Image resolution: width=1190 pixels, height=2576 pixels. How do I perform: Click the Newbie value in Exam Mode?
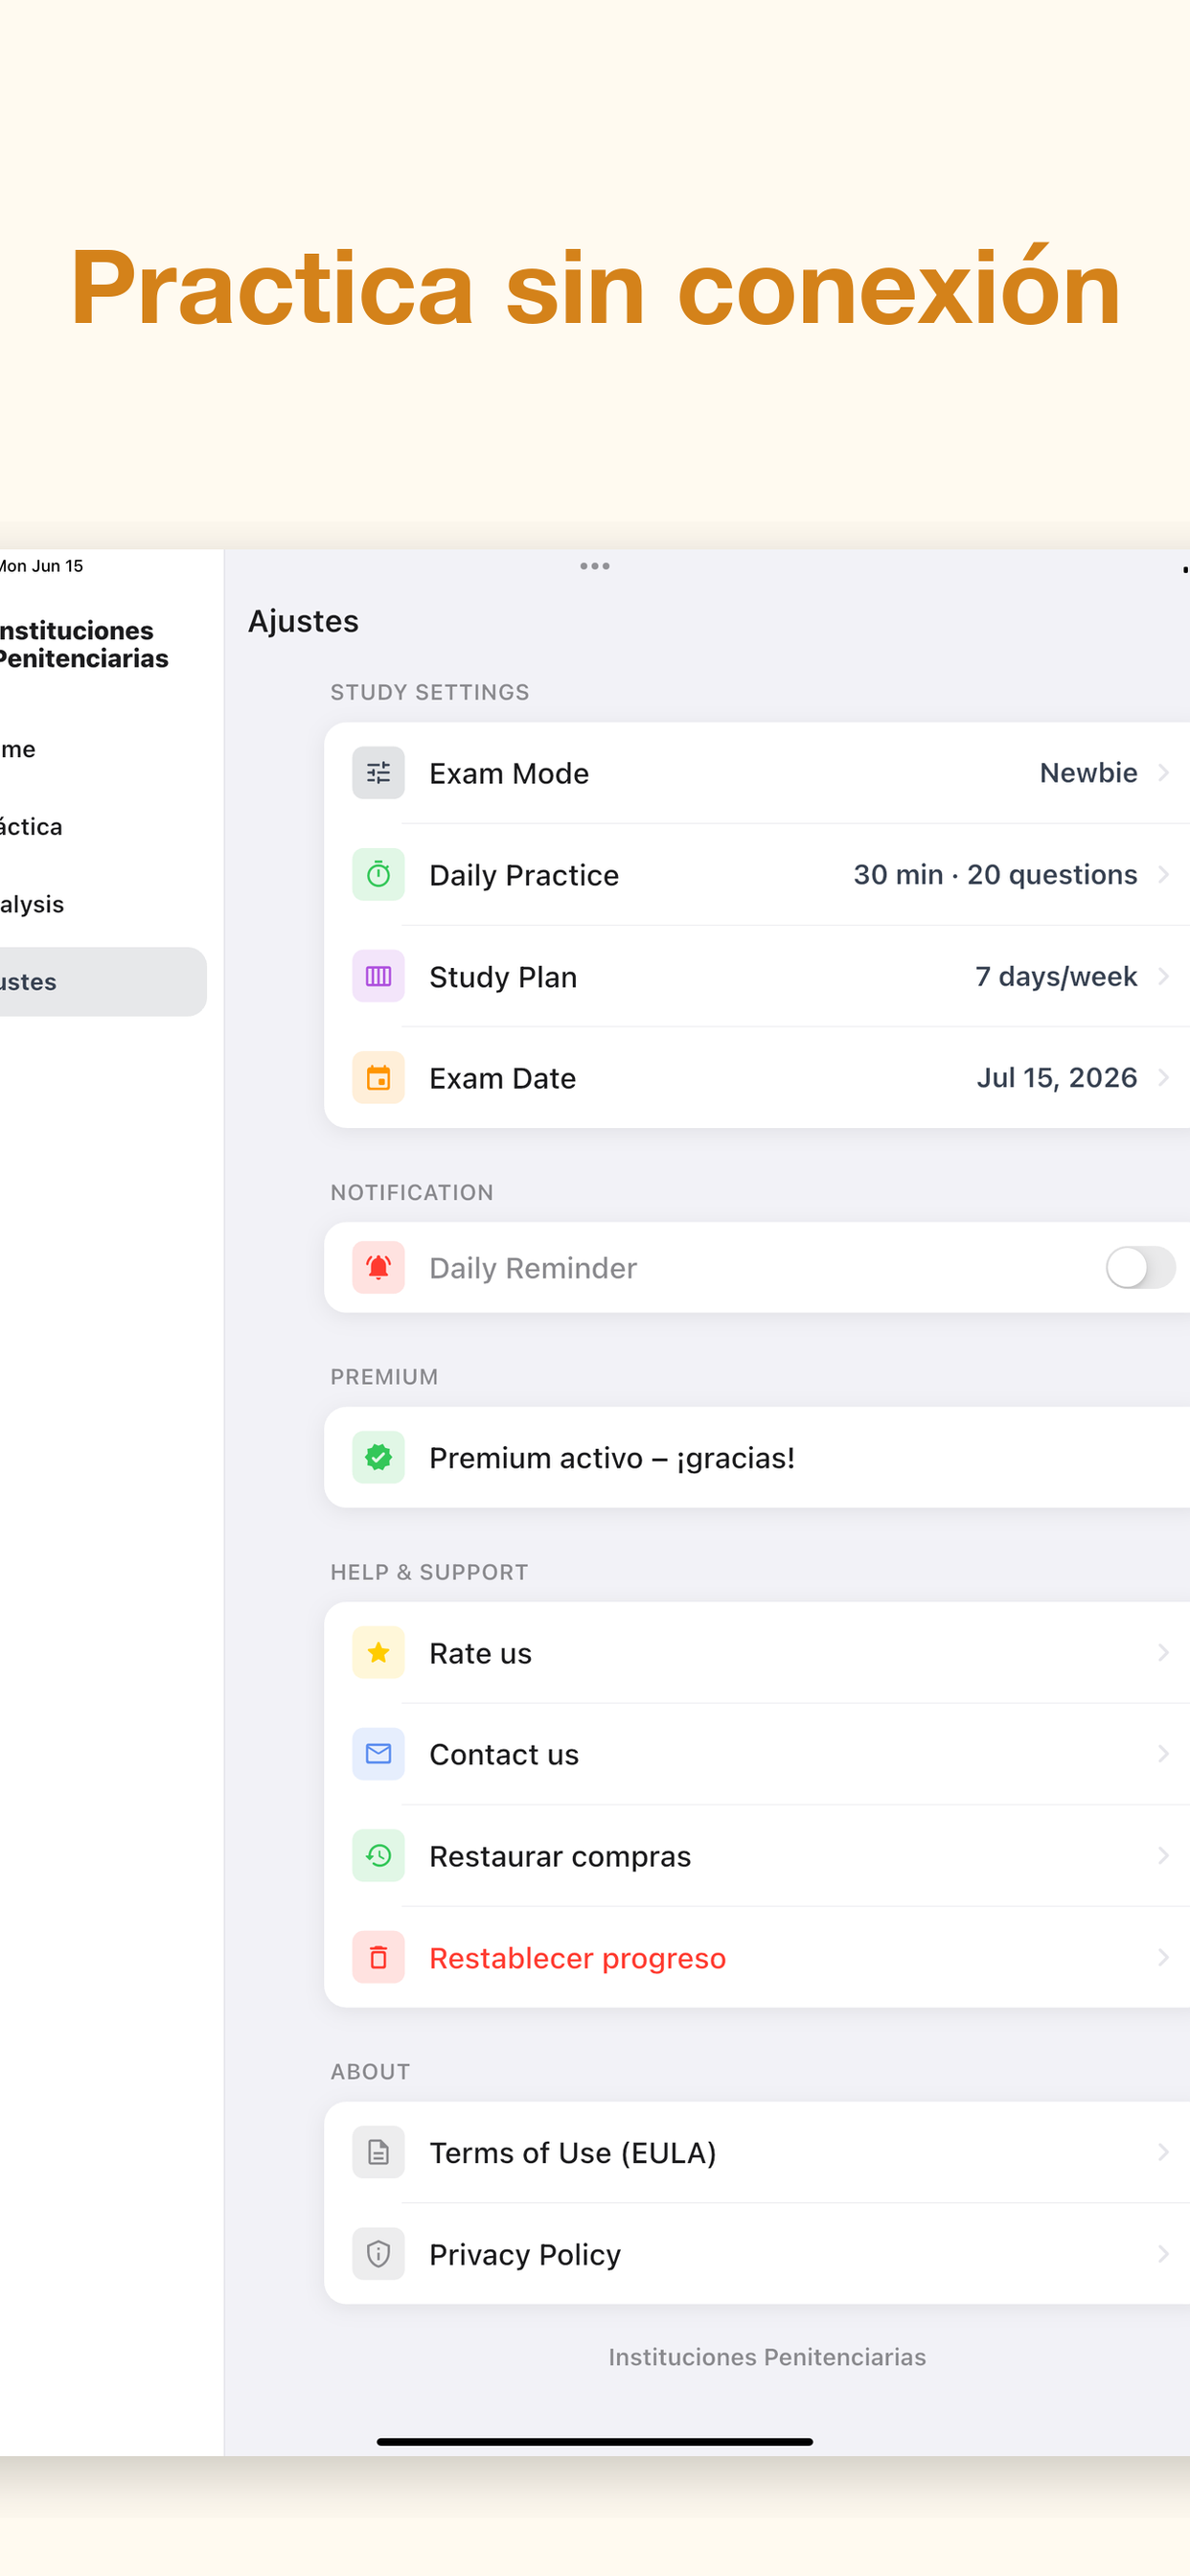tap(1088, 773)
